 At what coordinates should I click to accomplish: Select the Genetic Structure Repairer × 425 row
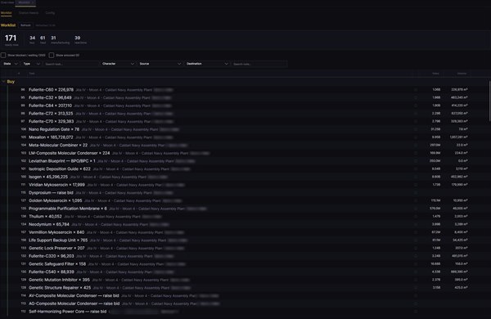pos(244,288)
